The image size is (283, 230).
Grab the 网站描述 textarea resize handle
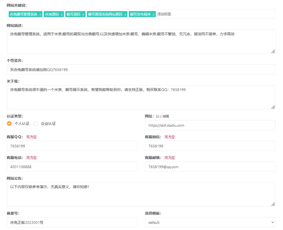tap(273, 51)
